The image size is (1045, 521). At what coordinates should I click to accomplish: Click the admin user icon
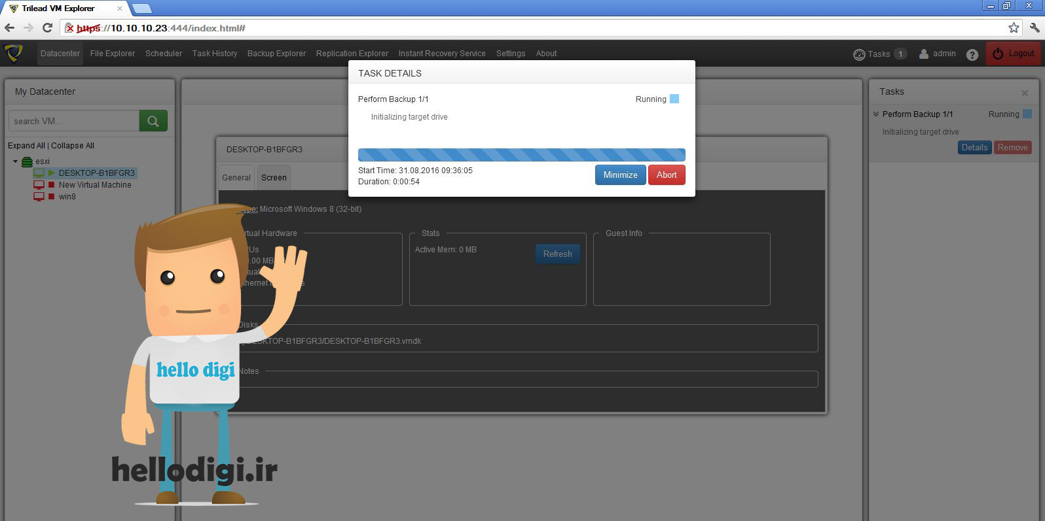[923, 54]
